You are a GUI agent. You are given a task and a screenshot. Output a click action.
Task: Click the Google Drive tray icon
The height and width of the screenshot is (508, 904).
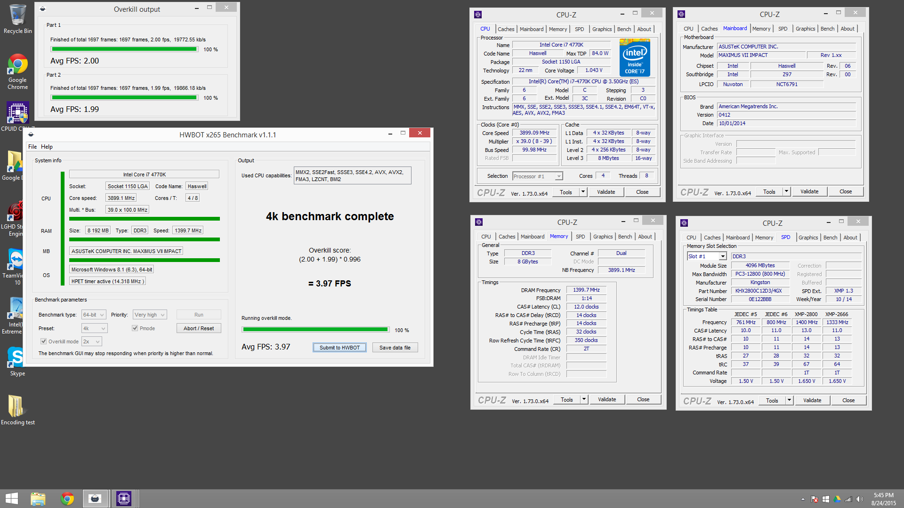coord(837,499)
